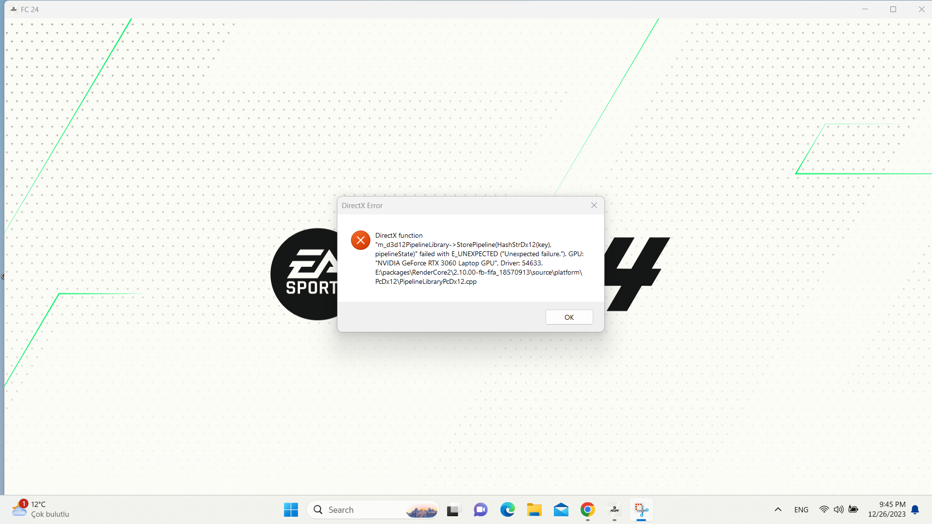Close the DirectX Error dialog with X
Viewport: 932px width, 524px height.
pos(594,206)
